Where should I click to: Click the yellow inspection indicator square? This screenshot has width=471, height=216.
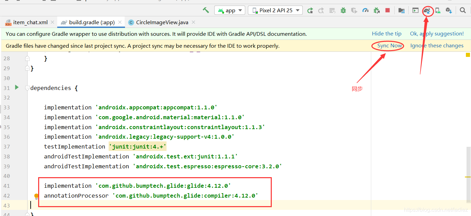click(x=468, y=55)
